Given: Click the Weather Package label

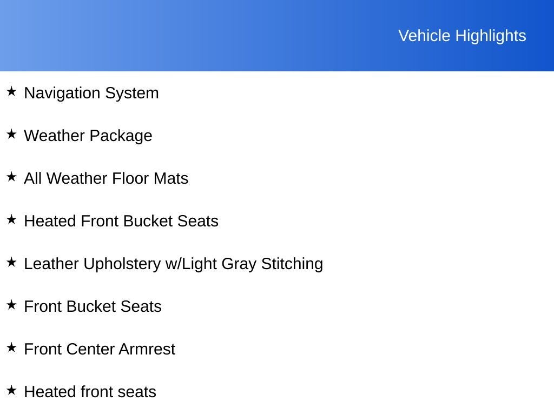Looking at the screenshot, I should click(x=88, y=136).
